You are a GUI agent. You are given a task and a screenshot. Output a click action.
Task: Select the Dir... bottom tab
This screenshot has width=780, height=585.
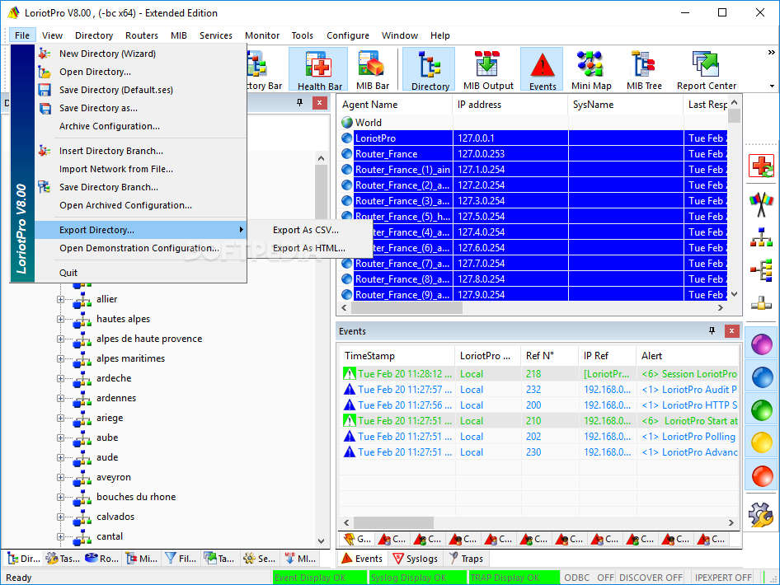pyautogui.click(x=23, y=559)
